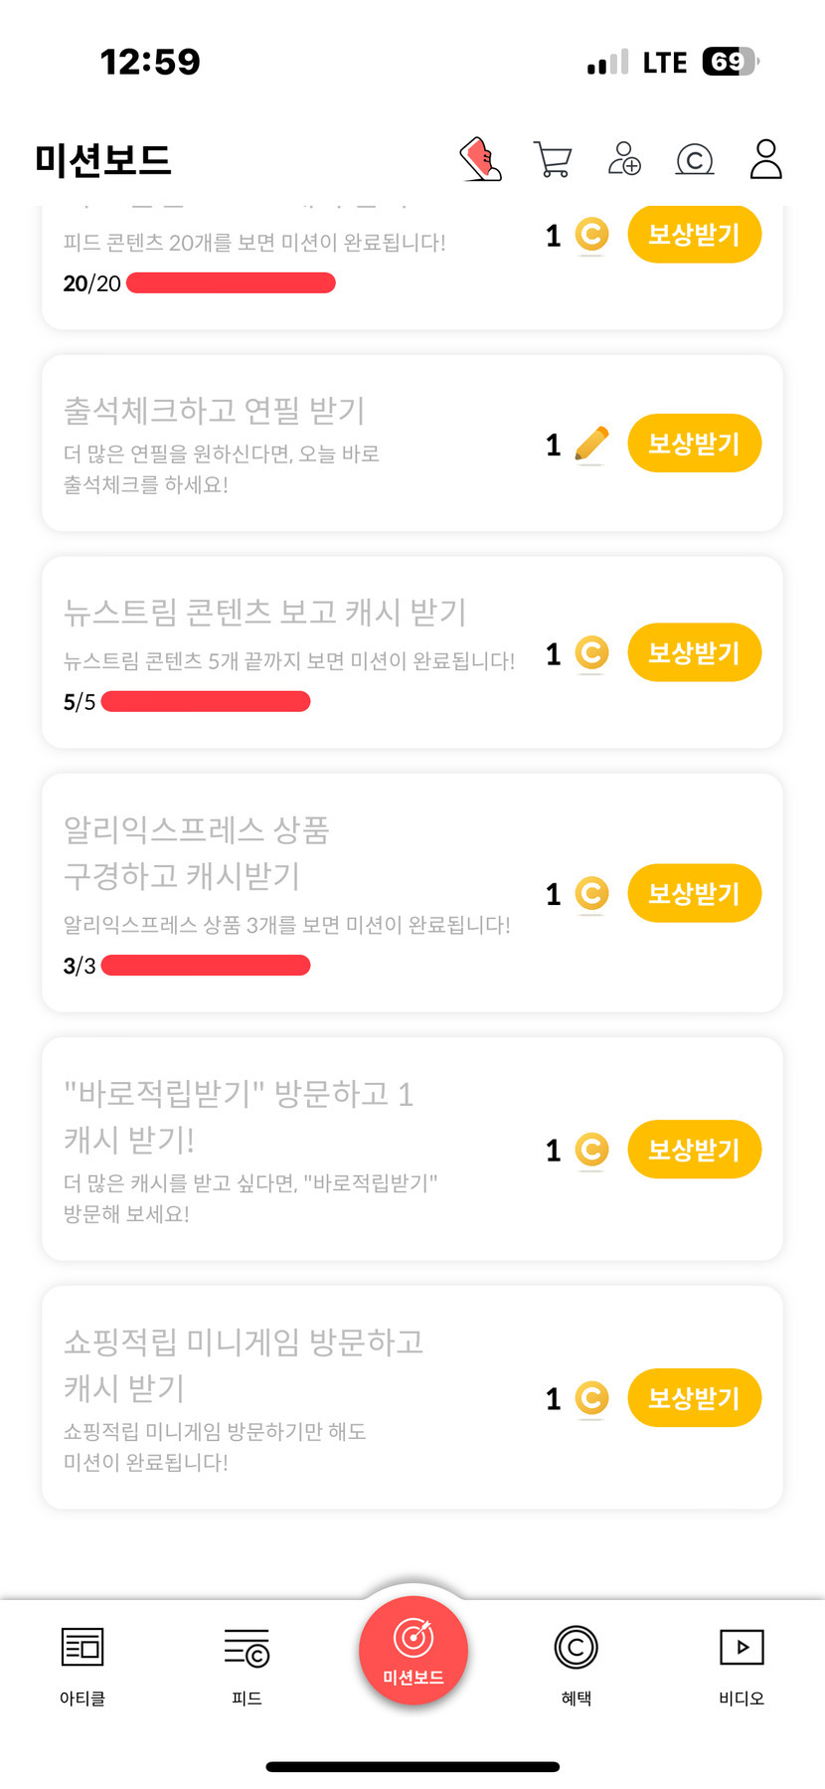Open the user profile icon
The image size is (825, 1789).
(x=765, y=159)
